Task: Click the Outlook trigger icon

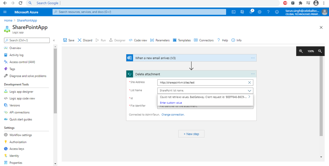Action: pos(130,58)
